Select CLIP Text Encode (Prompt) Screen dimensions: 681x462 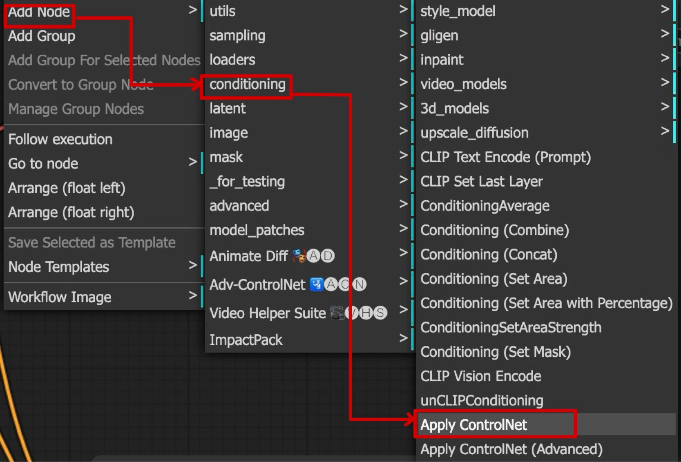(x=506, y=157)
